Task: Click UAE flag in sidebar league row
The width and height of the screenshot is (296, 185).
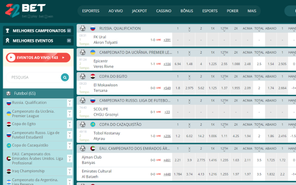Action: click(9, 159)
